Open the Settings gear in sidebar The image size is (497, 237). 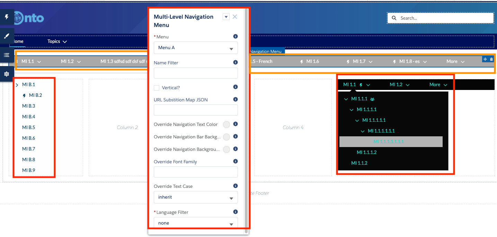(x=7, y=74)
